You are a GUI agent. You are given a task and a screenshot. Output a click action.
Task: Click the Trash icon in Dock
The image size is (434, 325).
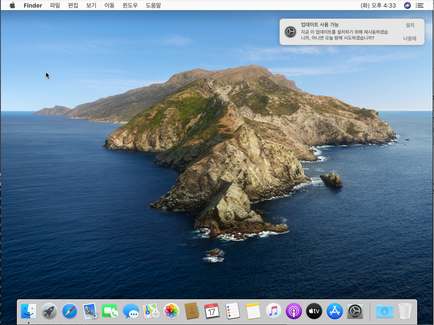pyautogui.click(x=404, y=312)
